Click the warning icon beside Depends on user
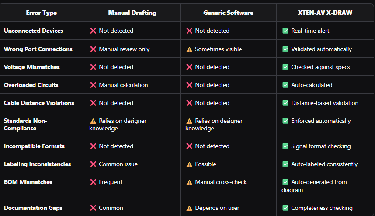Screen dimensions: 375x216 pos(189,208)
